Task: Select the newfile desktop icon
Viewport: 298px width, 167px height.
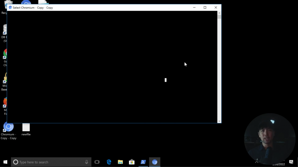Action: click(x=26, y=129)
